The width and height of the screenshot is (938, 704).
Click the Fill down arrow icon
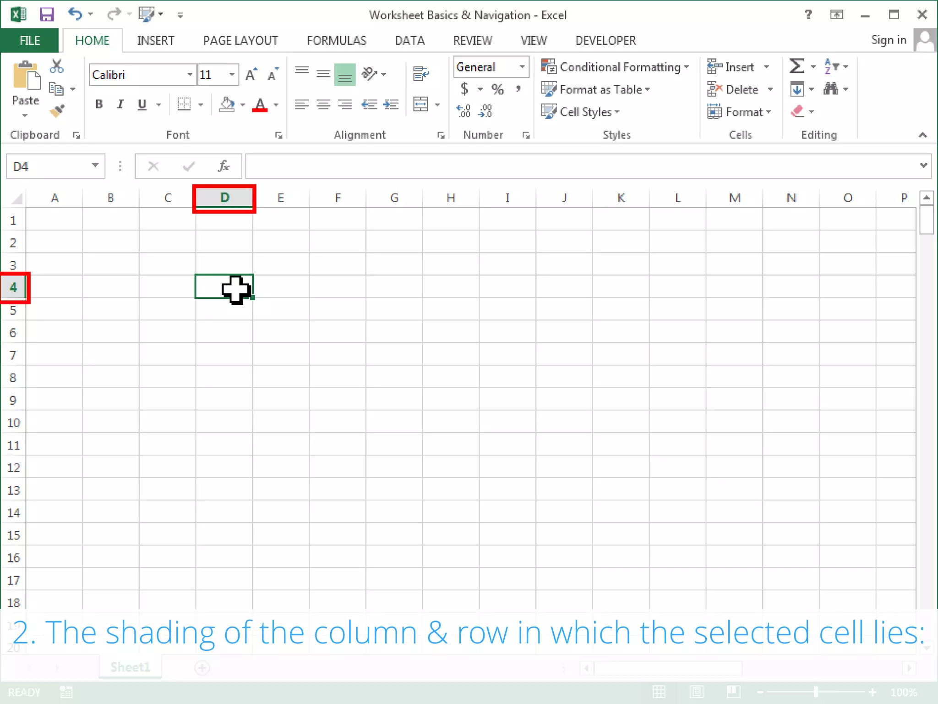[797, 88]
